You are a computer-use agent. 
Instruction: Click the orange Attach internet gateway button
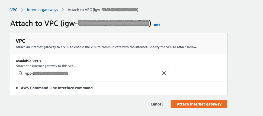199,104
